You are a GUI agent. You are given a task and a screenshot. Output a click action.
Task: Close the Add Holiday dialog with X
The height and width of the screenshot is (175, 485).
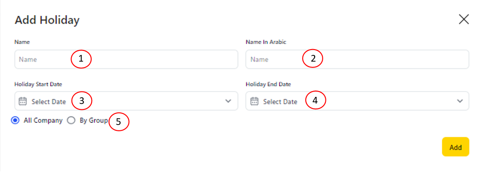[464, 20]
